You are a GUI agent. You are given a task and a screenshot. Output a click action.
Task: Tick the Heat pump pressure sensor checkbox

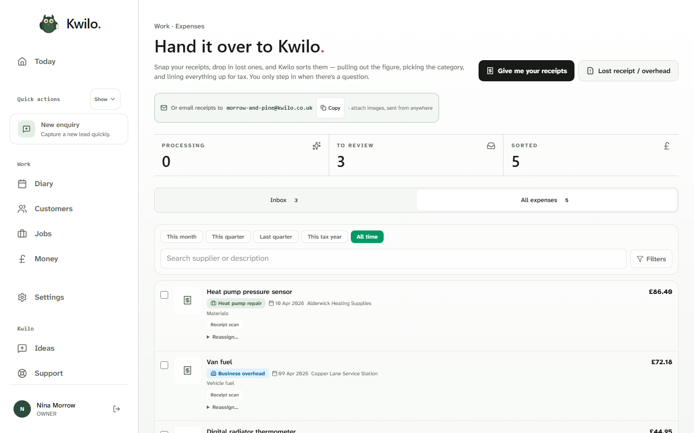tap(164, 295)
